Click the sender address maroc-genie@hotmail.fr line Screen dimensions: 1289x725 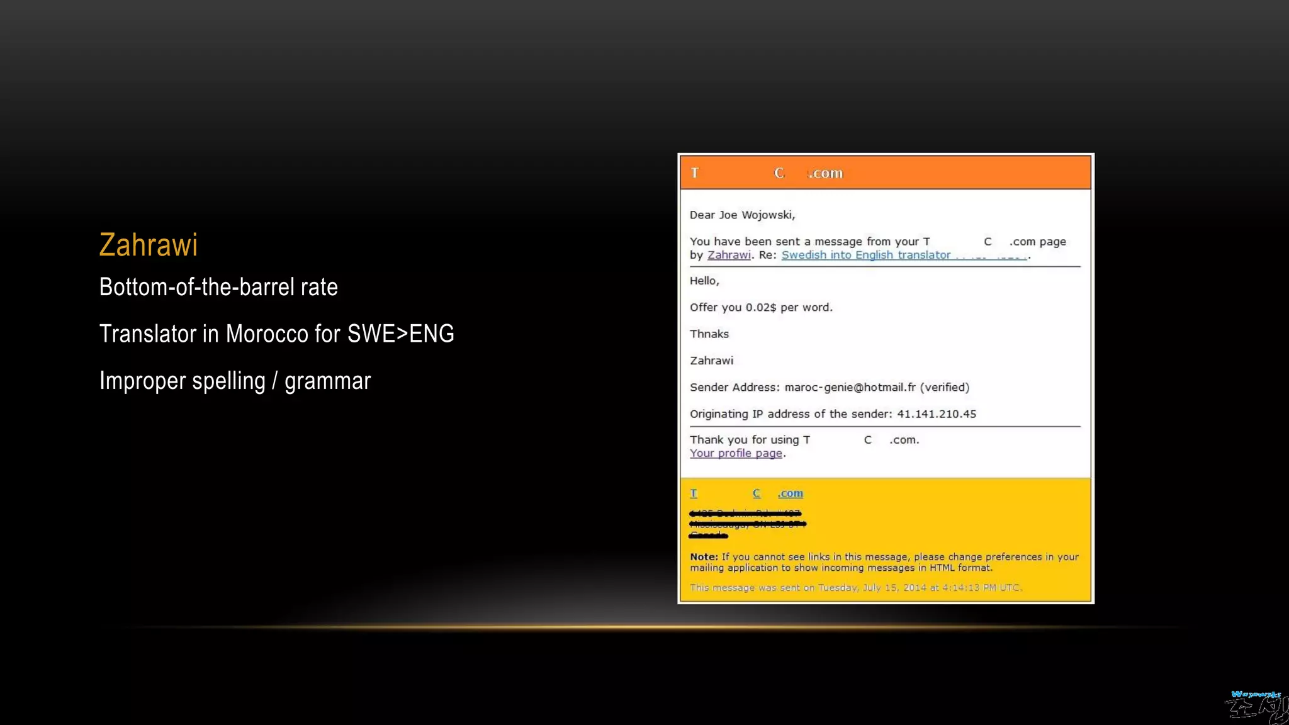(830, 388)
